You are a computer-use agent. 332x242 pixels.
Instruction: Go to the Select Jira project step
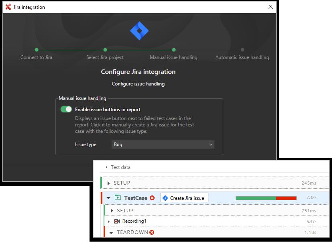[x=105, y=57]
